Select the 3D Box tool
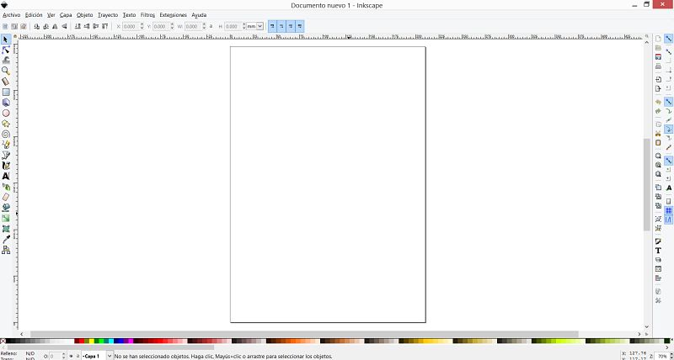 [6, 103]
